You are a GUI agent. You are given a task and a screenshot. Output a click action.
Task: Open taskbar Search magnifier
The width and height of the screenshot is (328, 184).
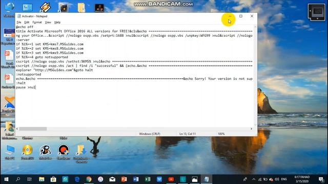[x=18, y=179]
